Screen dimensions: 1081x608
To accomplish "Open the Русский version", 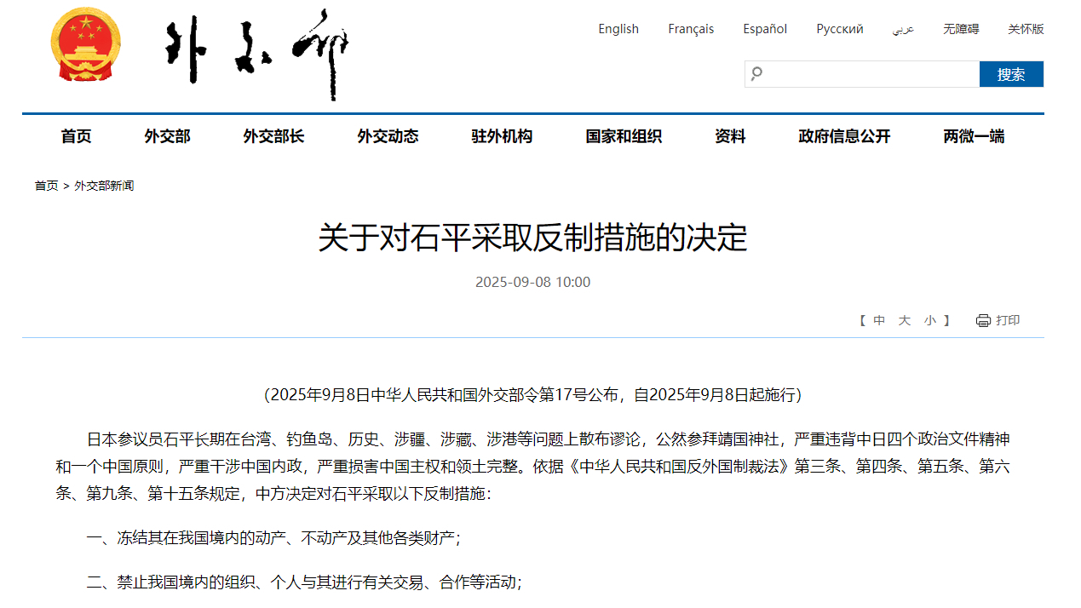I will point(839,29).
